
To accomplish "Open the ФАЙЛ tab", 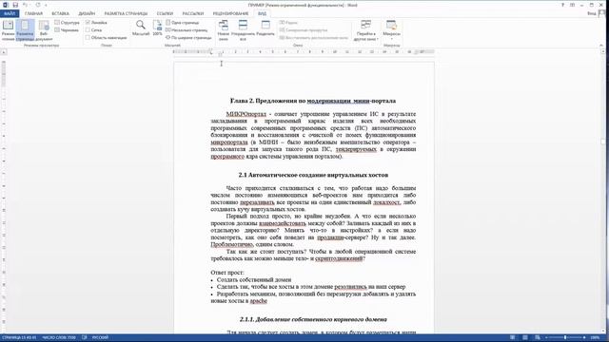I will 10,13.
